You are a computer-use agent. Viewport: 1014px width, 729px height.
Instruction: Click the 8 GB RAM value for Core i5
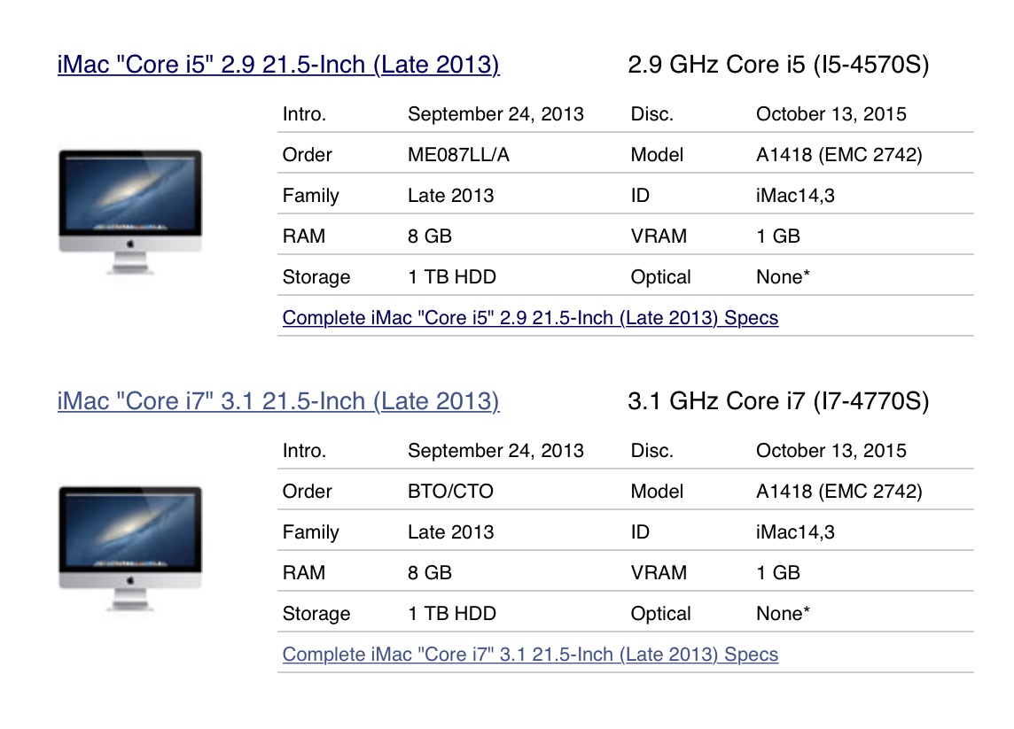(429, 237)
